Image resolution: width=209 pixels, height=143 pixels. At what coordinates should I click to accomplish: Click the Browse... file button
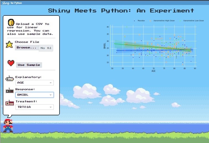click(27, 48)
